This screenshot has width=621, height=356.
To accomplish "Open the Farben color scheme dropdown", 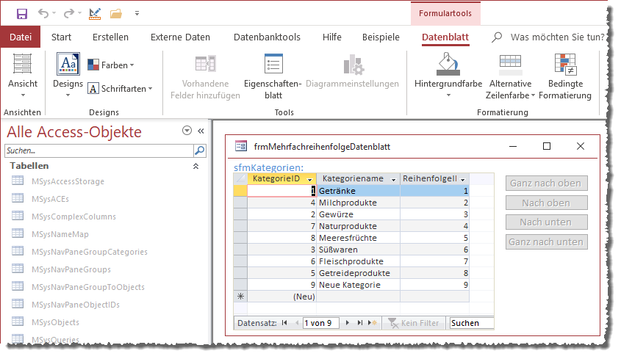I will tap(110, 65).
